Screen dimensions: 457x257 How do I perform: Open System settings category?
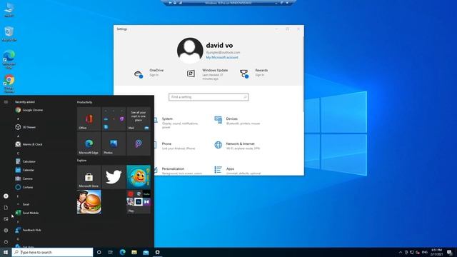[176, 123]
